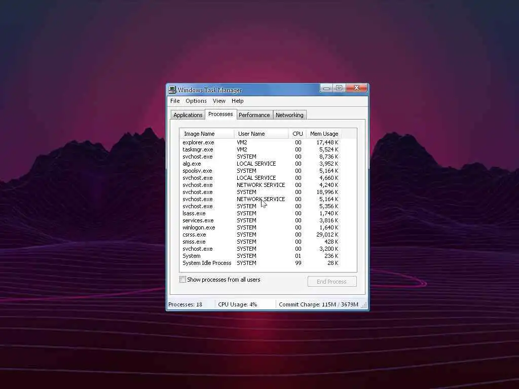Enable Show processes from all users
Viewport: 519px width, 389px height.
(182, 280)
